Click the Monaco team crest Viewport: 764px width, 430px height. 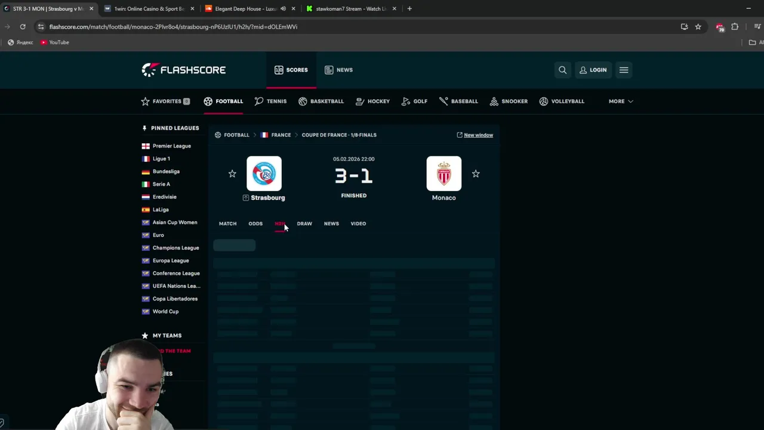[444, 174]
